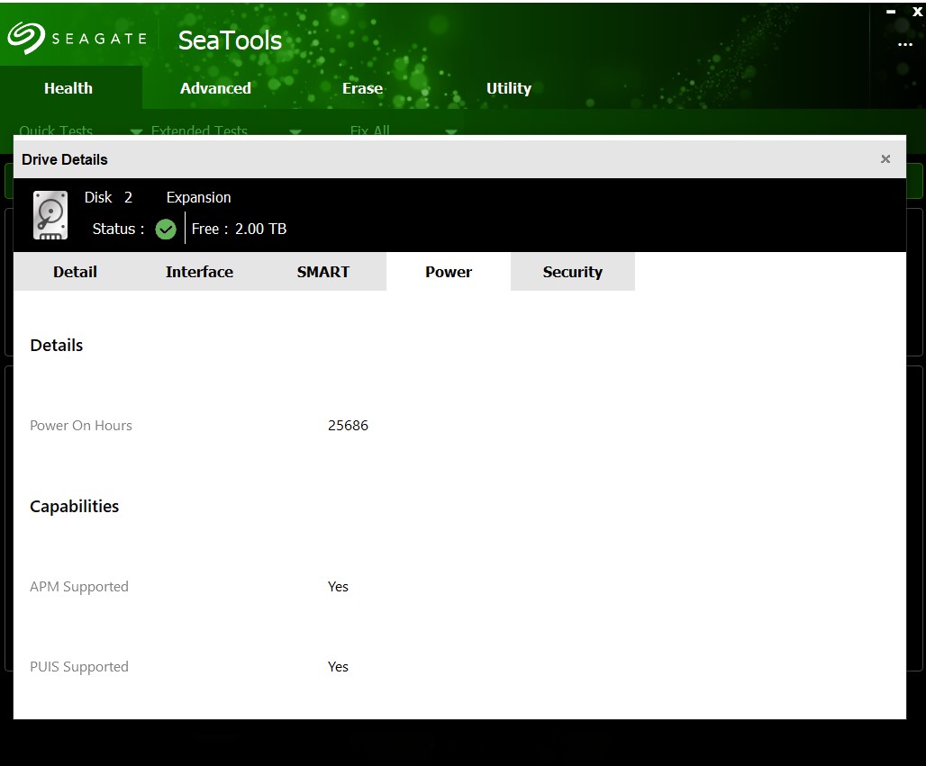926x766 pixels.
Task: Minimize the SeaTools window
Action: 891,12
